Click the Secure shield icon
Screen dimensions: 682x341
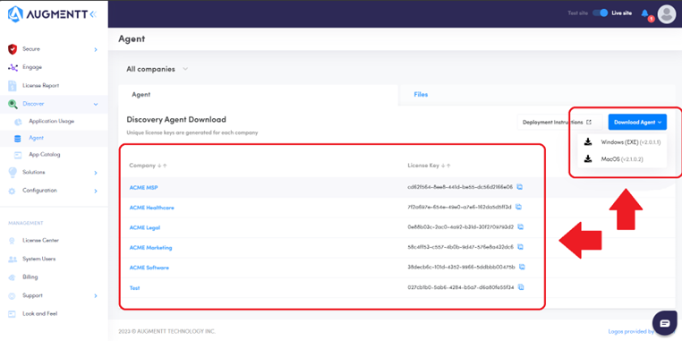tap(13, 49)
